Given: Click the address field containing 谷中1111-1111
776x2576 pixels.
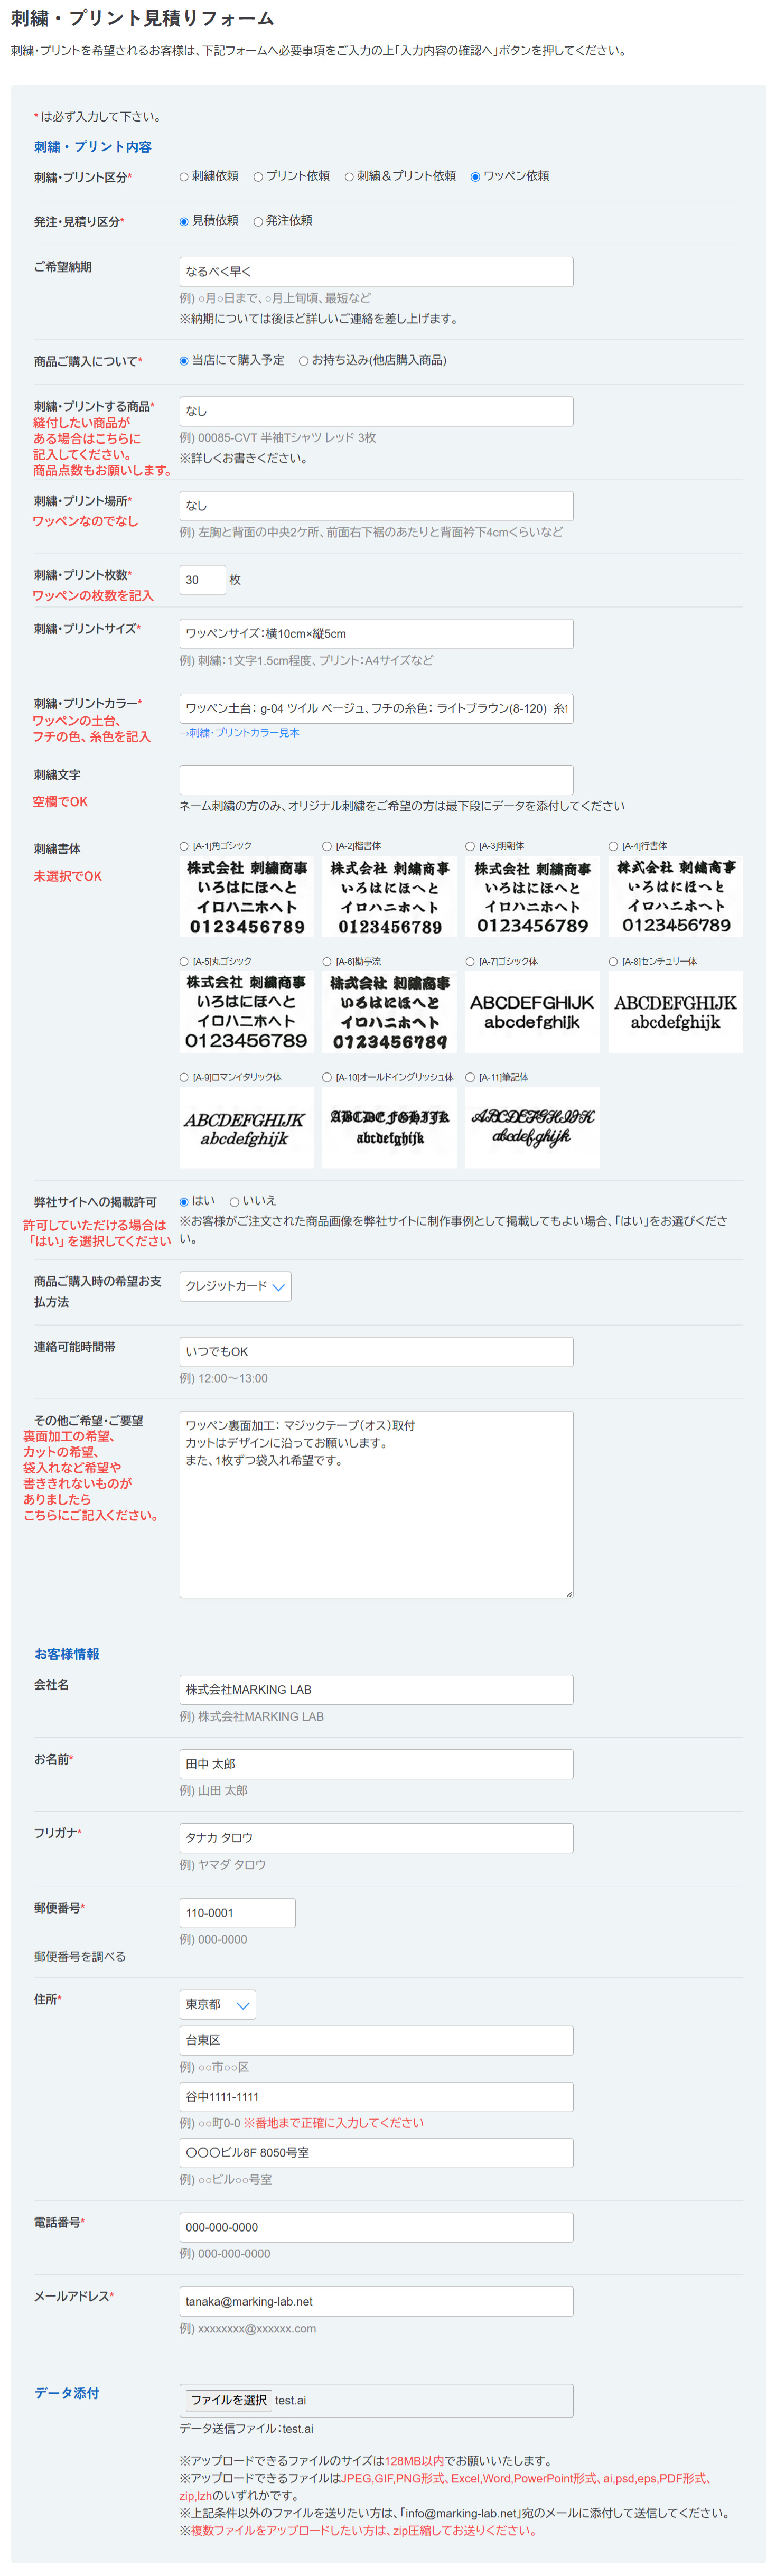Looking at the screenshot, I should (x=376, y=2097).
